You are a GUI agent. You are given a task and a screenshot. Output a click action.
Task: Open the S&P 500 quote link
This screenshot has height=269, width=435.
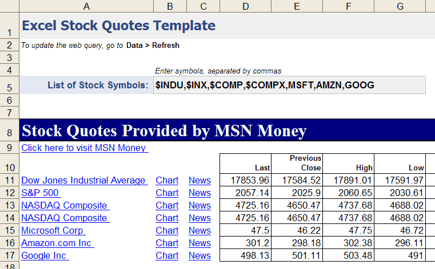[40, 193]
